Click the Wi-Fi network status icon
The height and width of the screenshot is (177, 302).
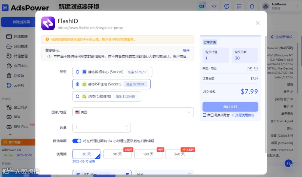pos(214,6)
